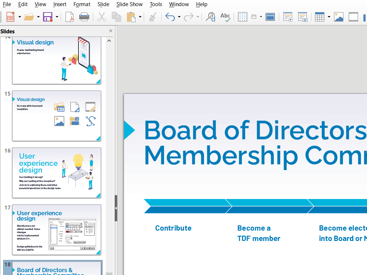Open the Insert Table dropdown arrow
367x275 pixels.
click(x=329, y=17)
